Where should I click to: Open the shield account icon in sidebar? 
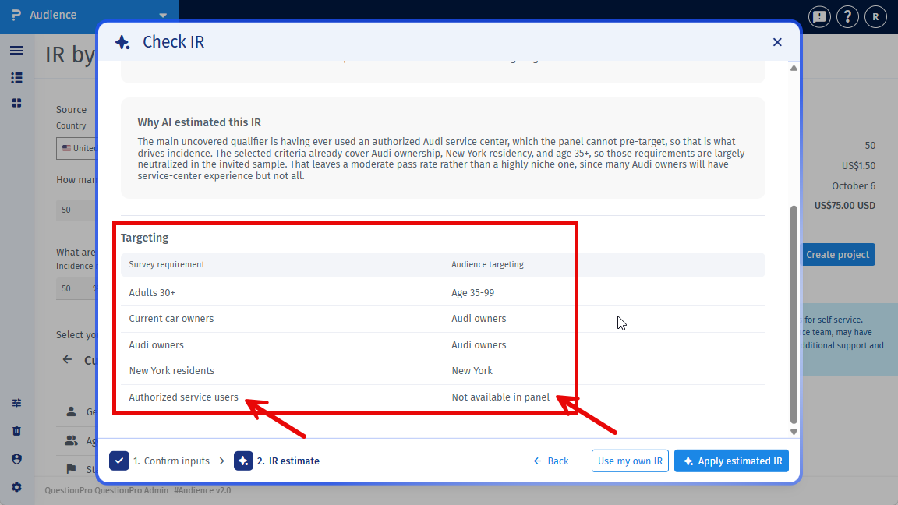(16, 459)
